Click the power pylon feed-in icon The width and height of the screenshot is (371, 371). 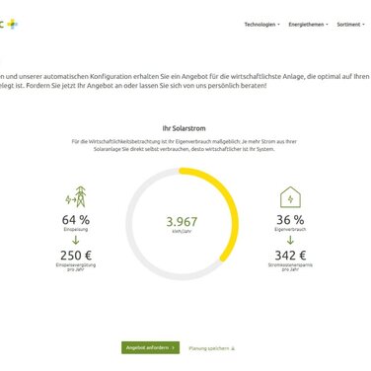(76, 196)
